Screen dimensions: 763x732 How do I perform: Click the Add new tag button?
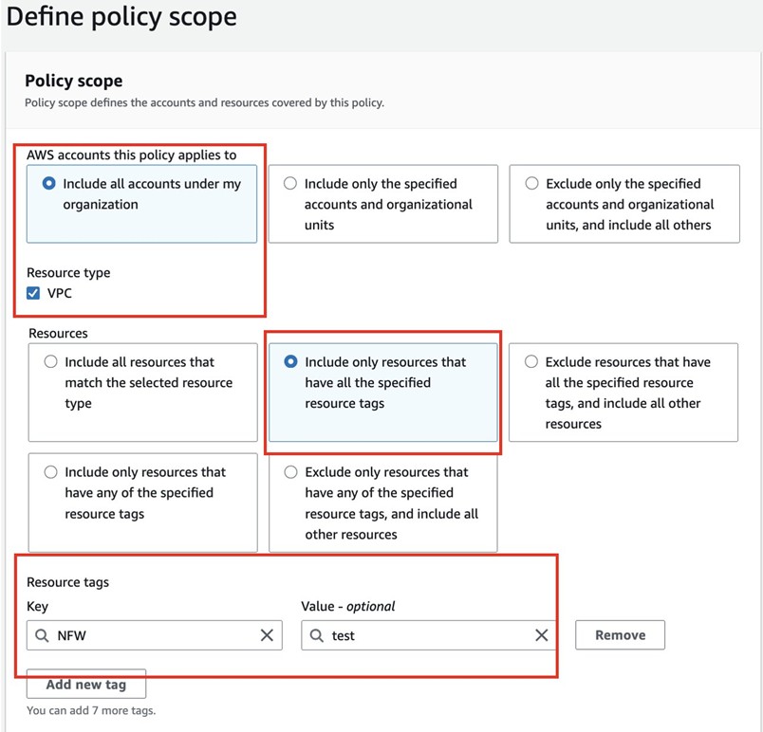click(86, 685)
